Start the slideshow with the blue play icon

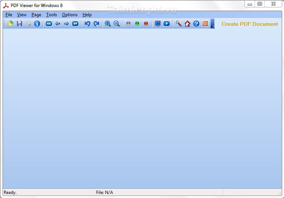point(167,24)
